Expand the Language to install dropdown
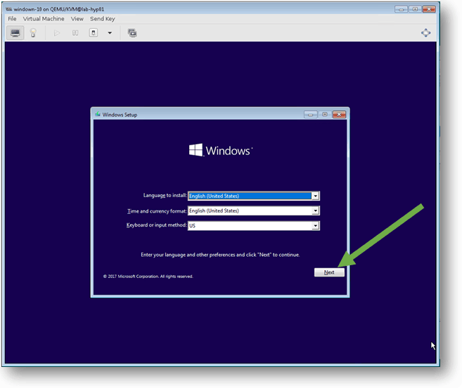This screenshot has width=462, height=388. point(315,196)
